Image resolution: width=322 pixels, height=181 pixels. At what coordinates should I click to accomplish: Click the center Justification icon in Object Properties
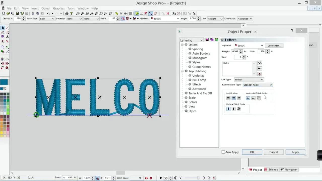(x=233, y=98)
